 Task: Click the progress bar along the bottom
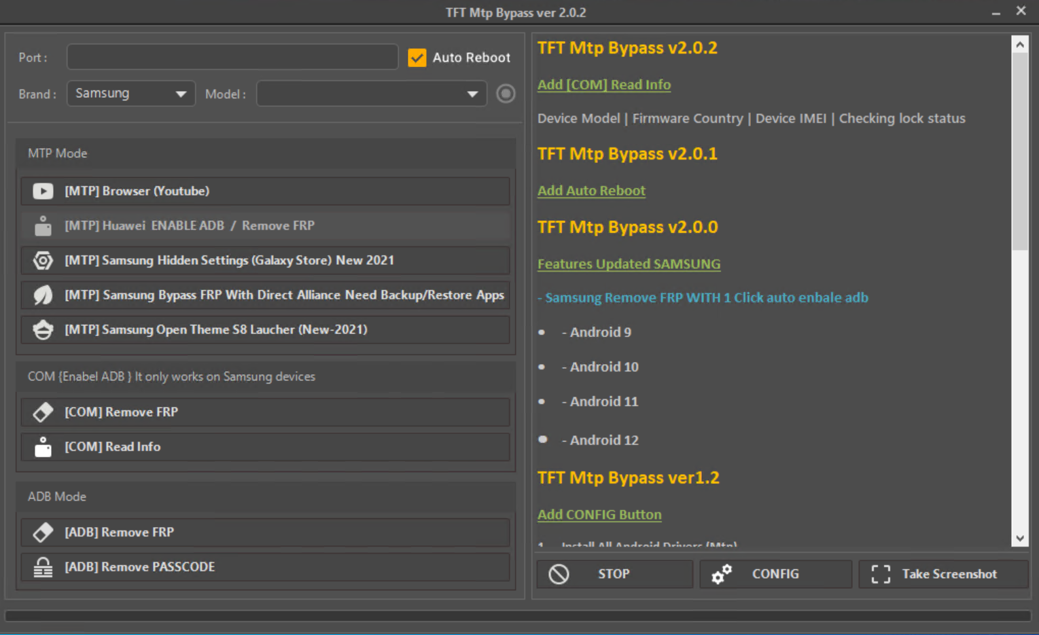click(518, 616)
